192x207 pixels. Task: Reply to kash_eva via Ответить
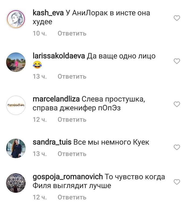[x=72, y=33]
